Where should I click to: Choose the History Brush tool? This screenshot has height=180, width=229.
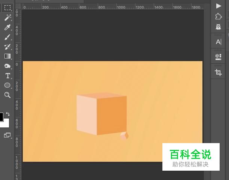(7, 47)
